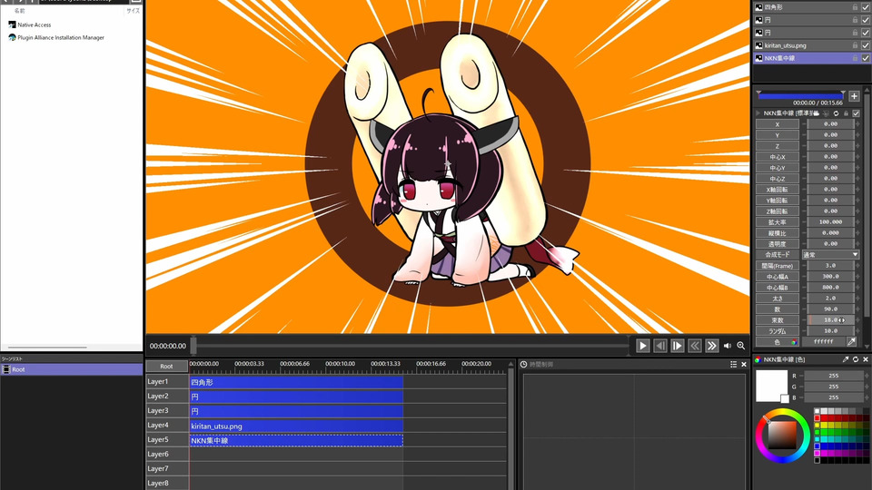Click reset icon in NKN集中線 [標準] header
The width and height of the screenshot is (872, 490).
[x=836, y=113]
